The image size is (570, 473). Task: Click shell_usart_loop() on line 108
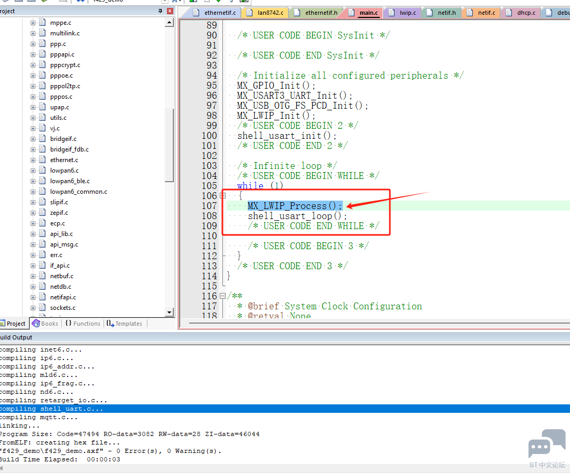coord(297,216)
